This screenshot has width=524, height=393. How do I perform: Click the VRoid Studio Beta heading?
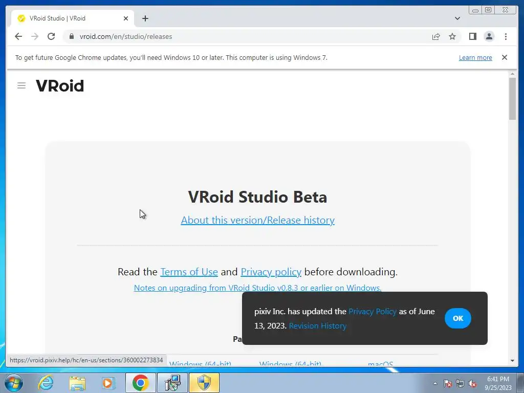258,197
